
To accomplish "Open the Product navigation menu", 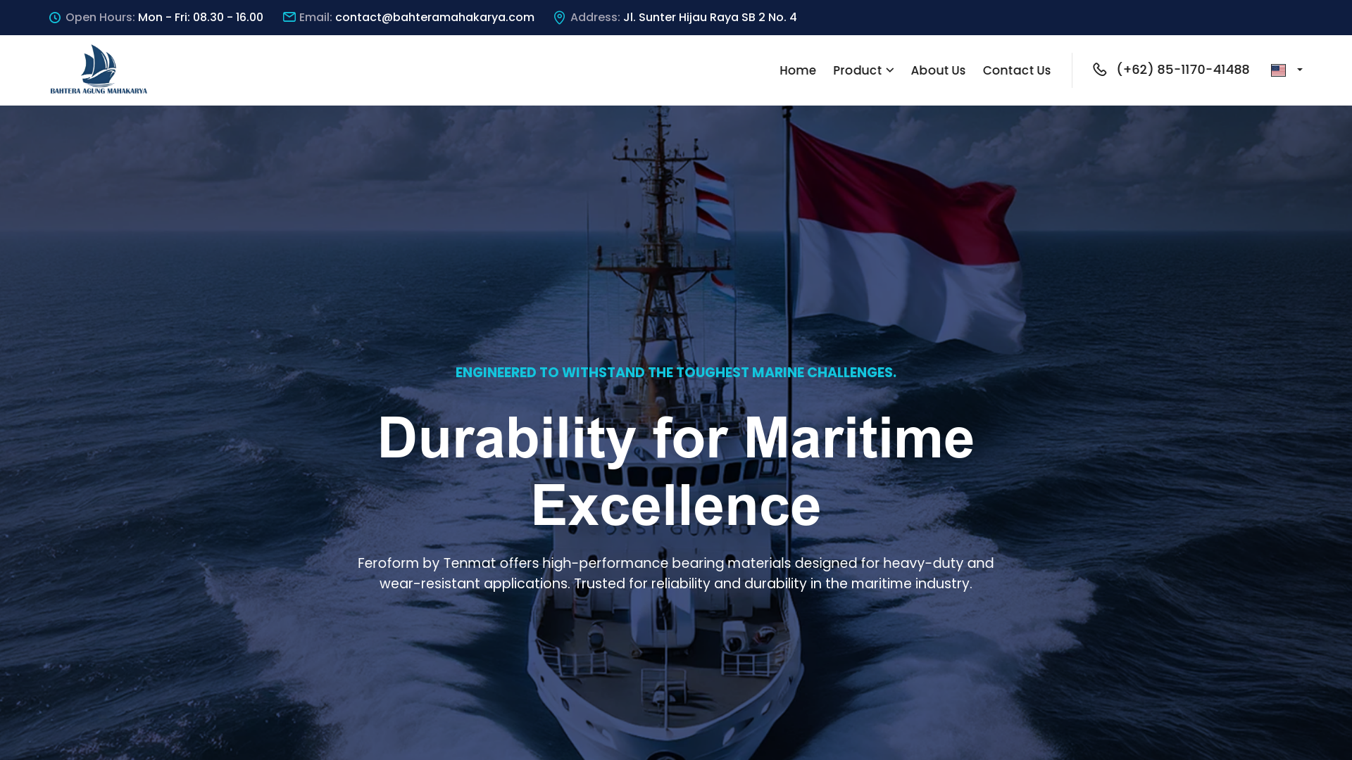I will click(x=857, y=70).
